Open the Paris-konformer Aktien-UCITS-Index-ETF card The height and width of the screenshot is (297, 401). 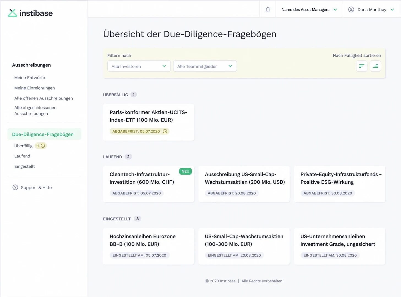tap(148, 122)
